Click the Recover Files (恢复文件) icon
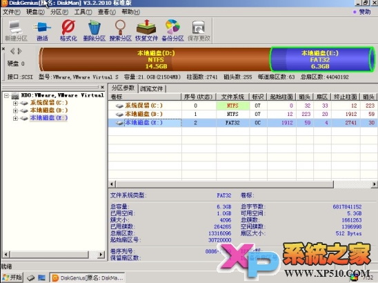Screen dimensions: 378x283 click(146, 30)
